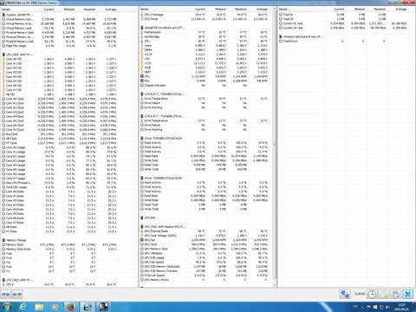
Task: Reset the elapsed time clock icon
Action: coord(372,295)
